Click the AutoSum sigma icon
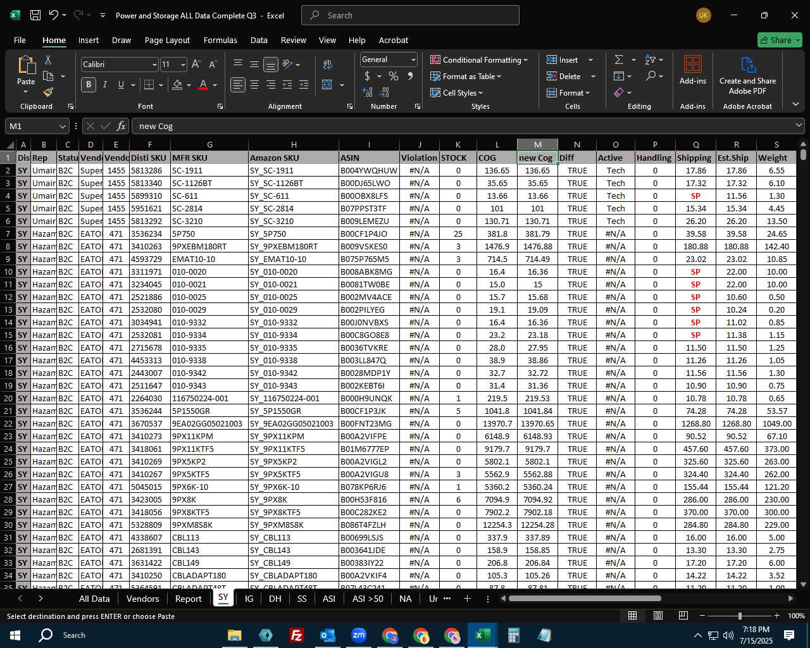810x648 pixels. coord(619,59)
